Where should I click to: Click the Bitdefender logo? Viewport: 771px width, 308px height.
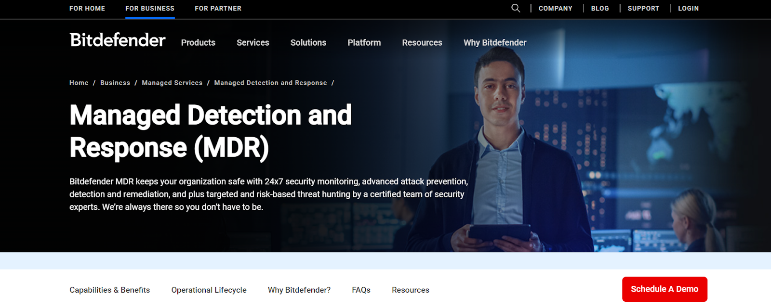point(118,40)
